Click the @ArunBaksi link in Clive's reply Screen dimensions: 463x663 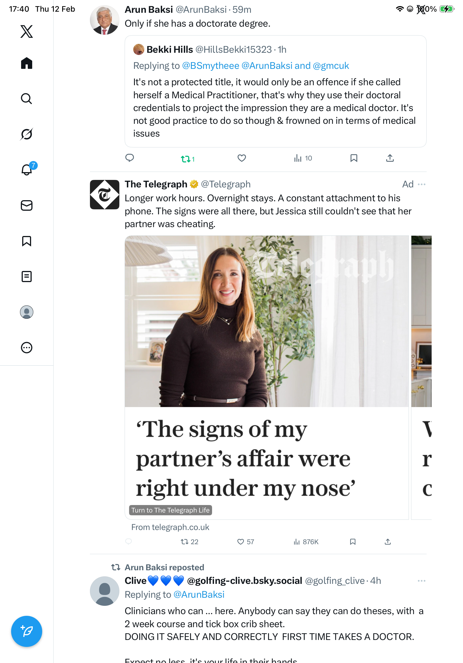tap(199, 595)
